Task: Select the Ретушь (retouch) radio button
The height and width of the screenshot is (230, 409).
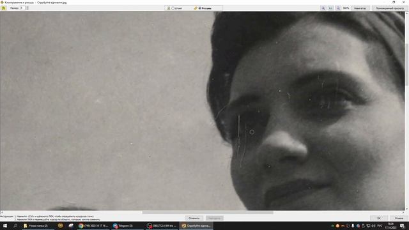Action: [x=200, y=8]
